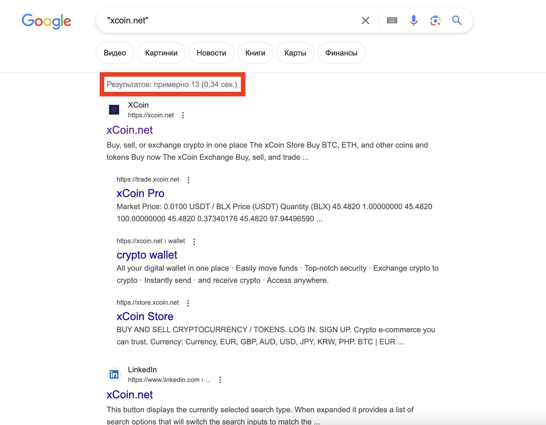This screenshot has width=546, height=425.
Task: Click the https://www.linkedin.com URL
Action: point(169,380)
